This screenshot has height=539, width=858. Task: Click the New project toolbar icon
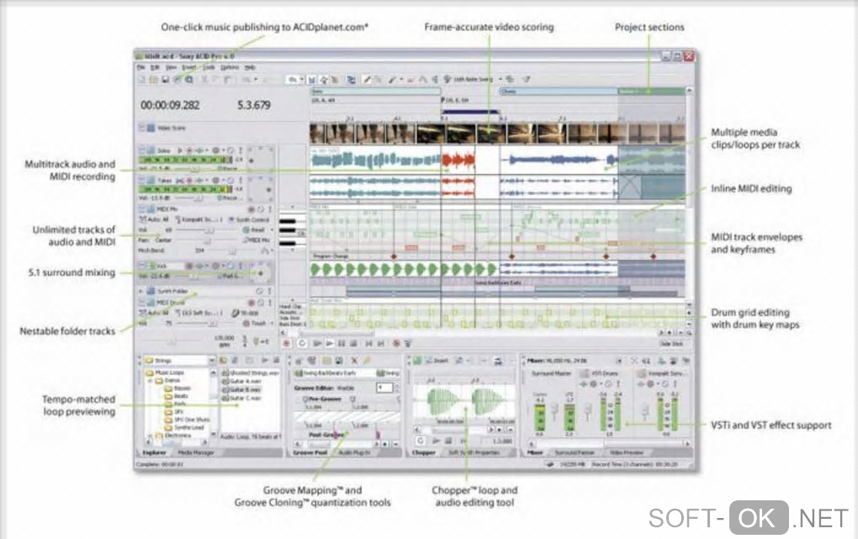pyautogui.click(x=141, y=80)
